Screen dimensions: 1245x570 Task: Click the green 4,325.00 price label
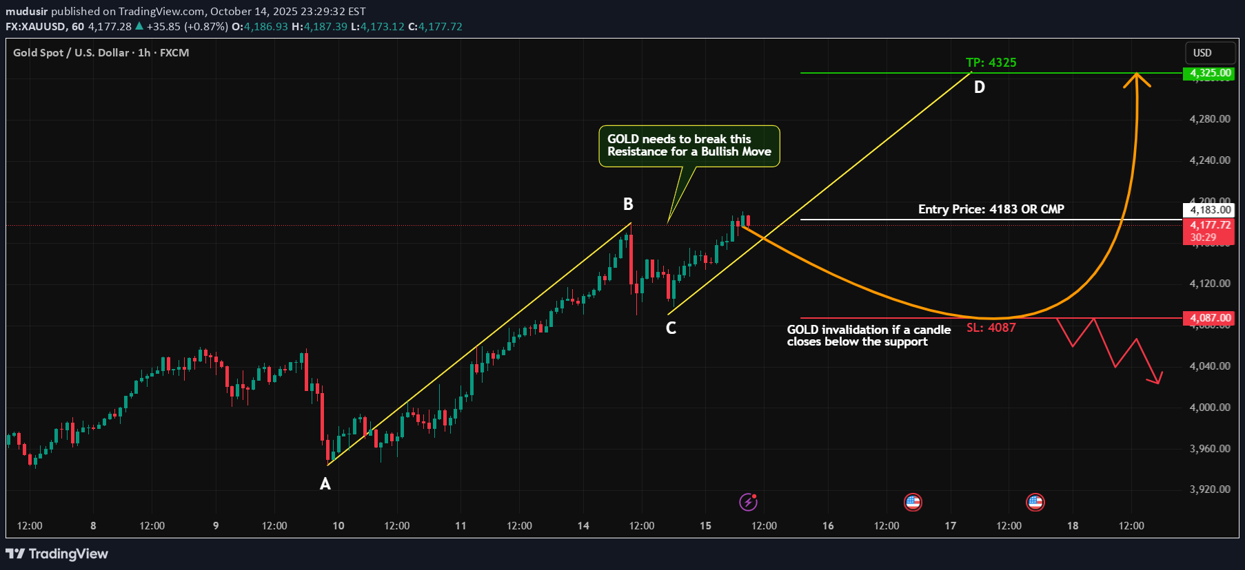click(x=1209, y=73)
